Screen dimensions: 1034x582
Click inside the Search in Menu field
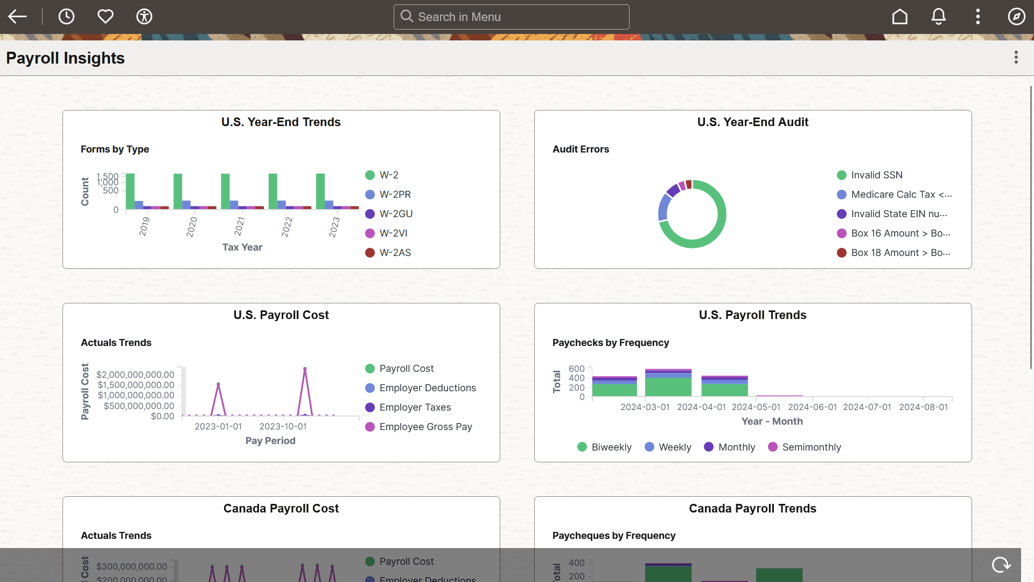[512, 17]
